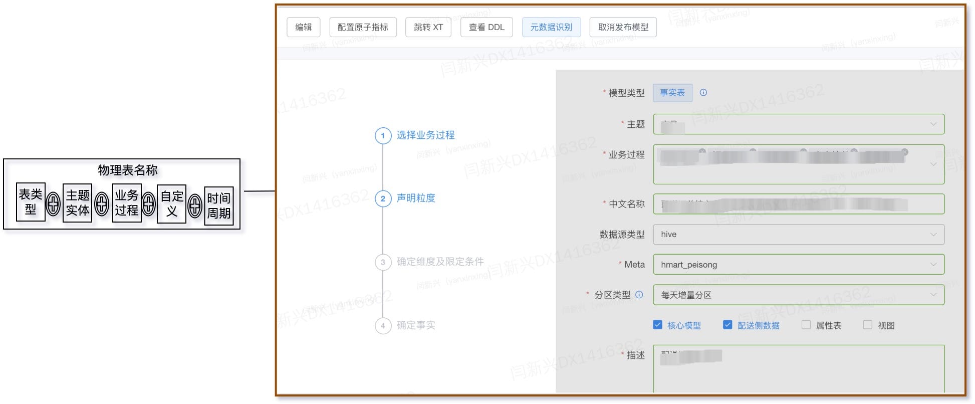975x404 pixels.
Task: Uncheck the 核心模型 checkbox
Action: click(x=657, y=325)
